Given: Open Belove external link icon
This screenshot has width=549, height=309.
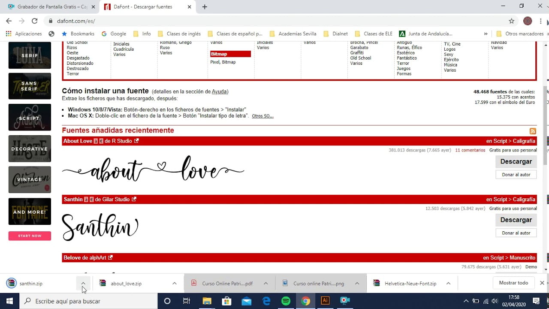Looking at the screenshot, I should click(x=110, y=257).
